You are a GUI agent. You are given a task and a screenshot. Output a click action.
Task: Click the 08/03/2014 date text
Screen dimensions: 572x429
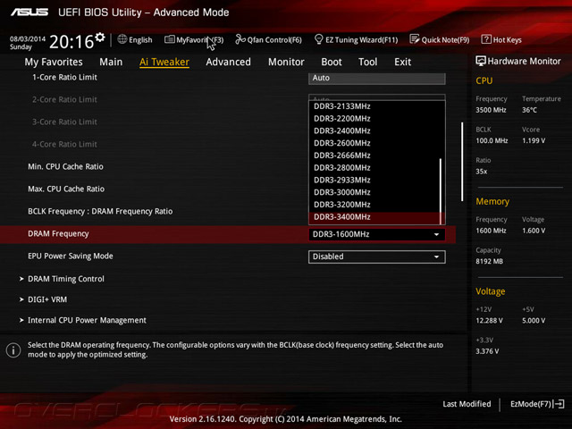28,38
